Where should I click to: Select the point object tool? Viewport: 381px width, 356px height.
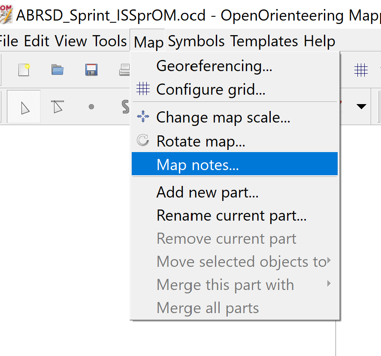[x=91, y=107]
